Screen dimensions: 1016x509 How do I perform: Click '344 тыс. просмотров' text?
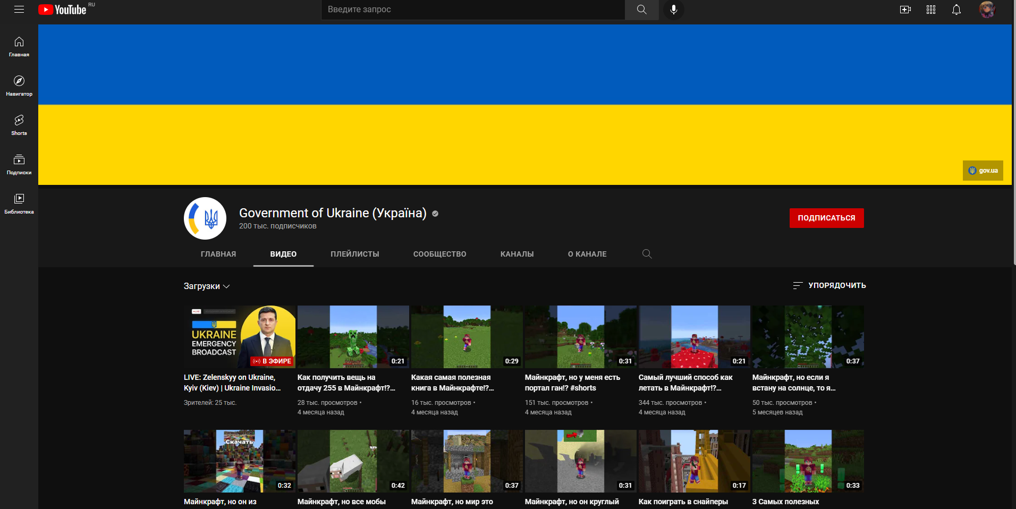(x=670, y=403)
